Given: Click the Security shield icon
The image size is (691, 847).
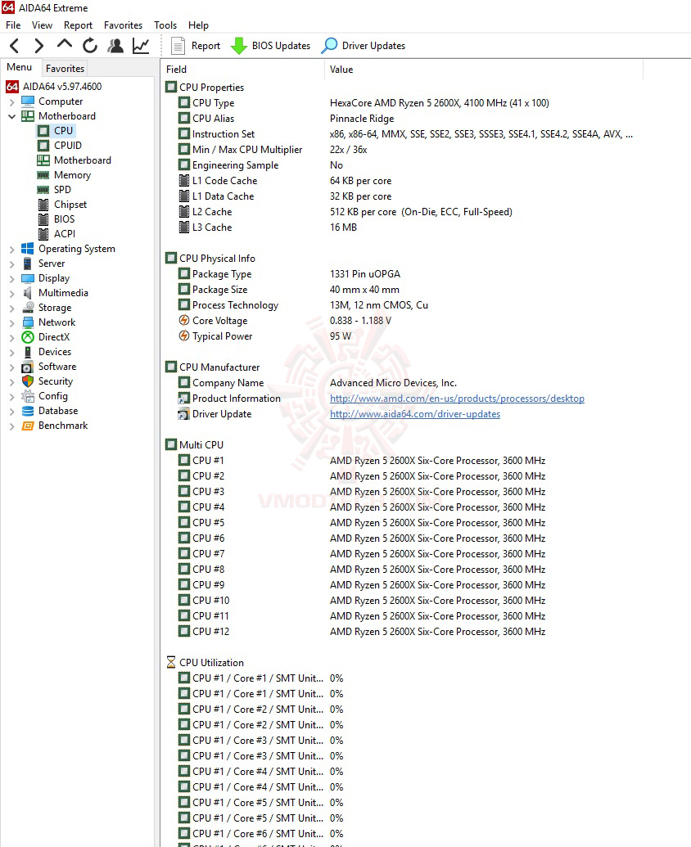Looking at the screenshot, I should pyautogui.click(x=28, y=381).
